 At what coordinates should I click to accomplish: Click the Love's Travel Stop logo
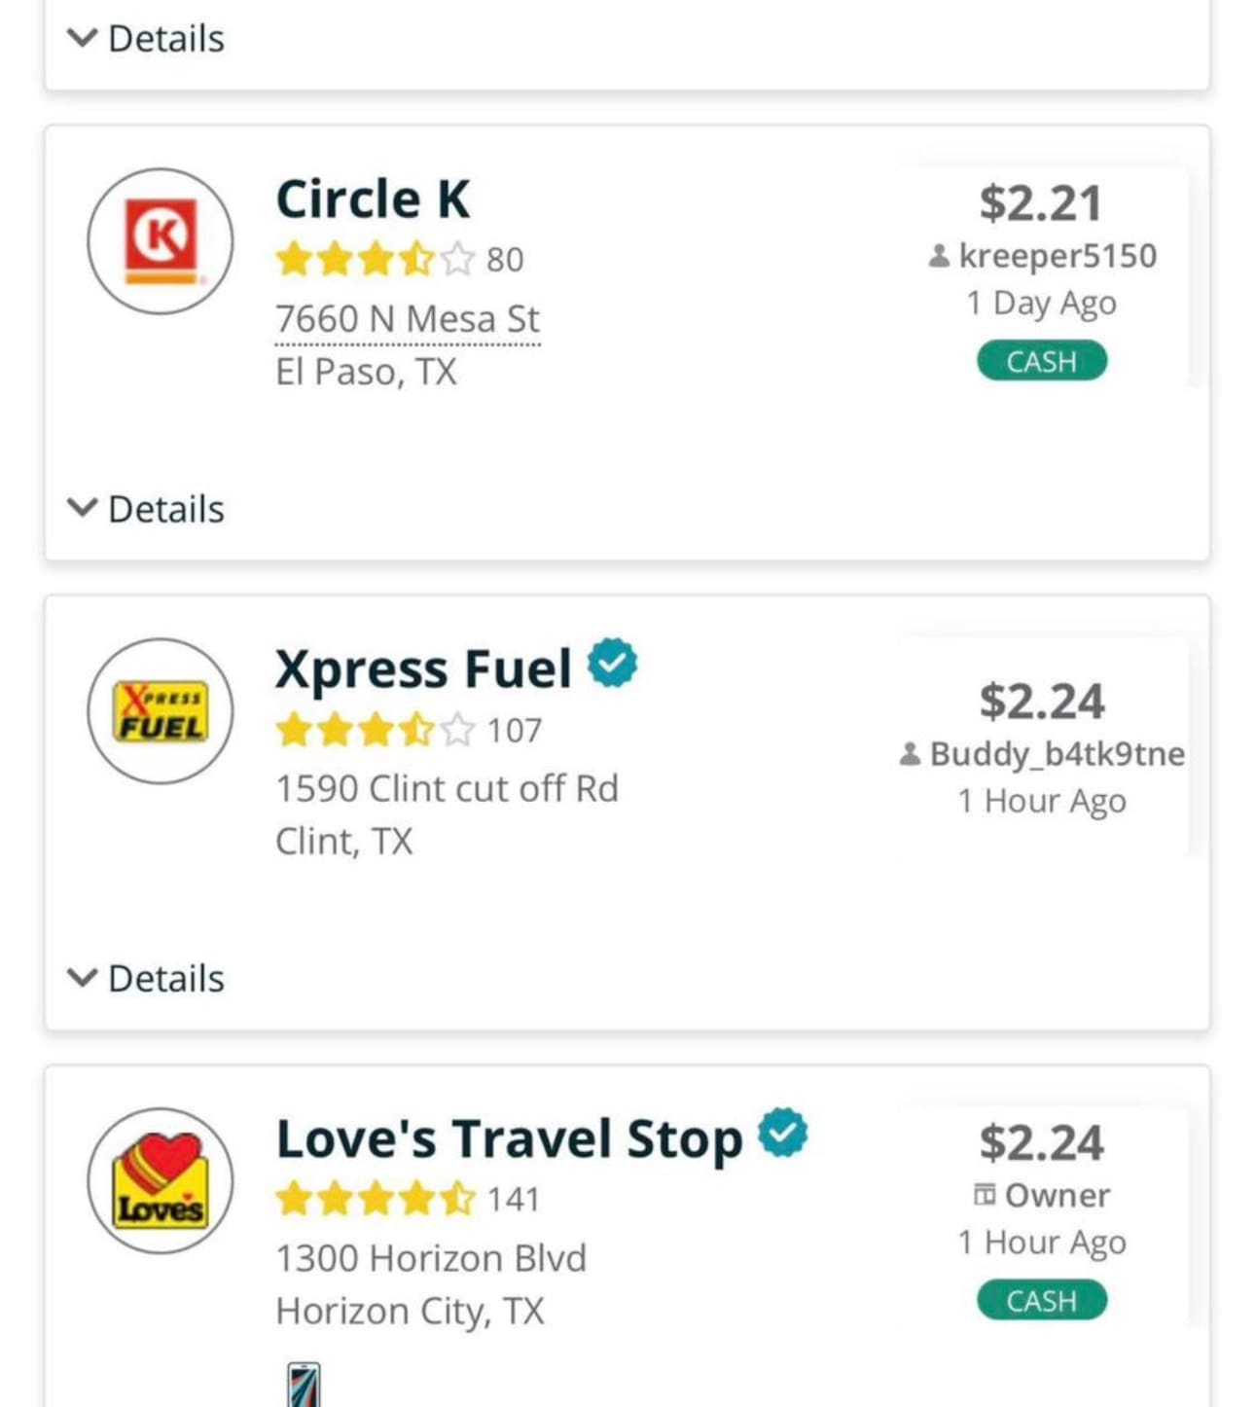161,1180
